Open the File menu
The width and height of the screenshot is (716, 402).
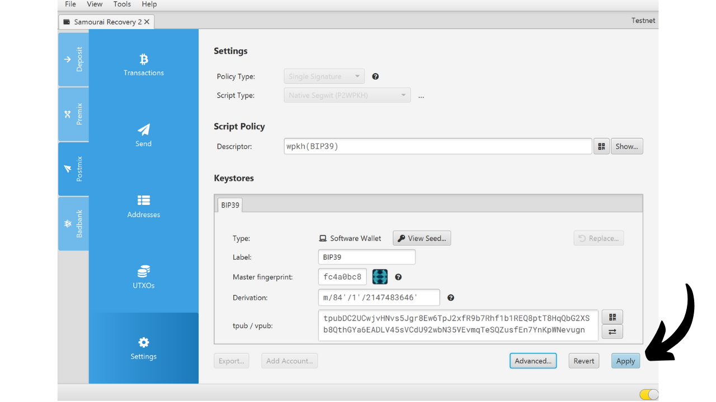tap(70, 4)
